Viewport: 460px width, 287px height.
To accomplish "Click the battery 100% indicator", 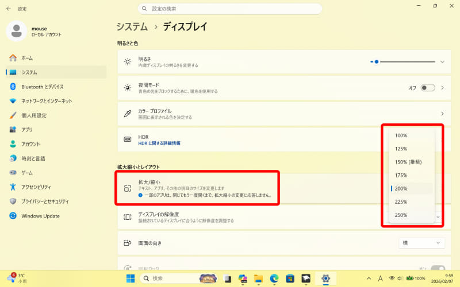I will pyautogui.click(x=415, y=278).
